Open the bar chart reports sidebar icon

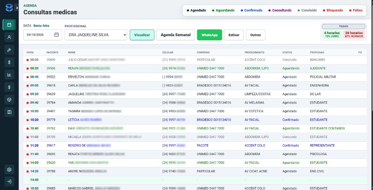[x=9, y=75]
